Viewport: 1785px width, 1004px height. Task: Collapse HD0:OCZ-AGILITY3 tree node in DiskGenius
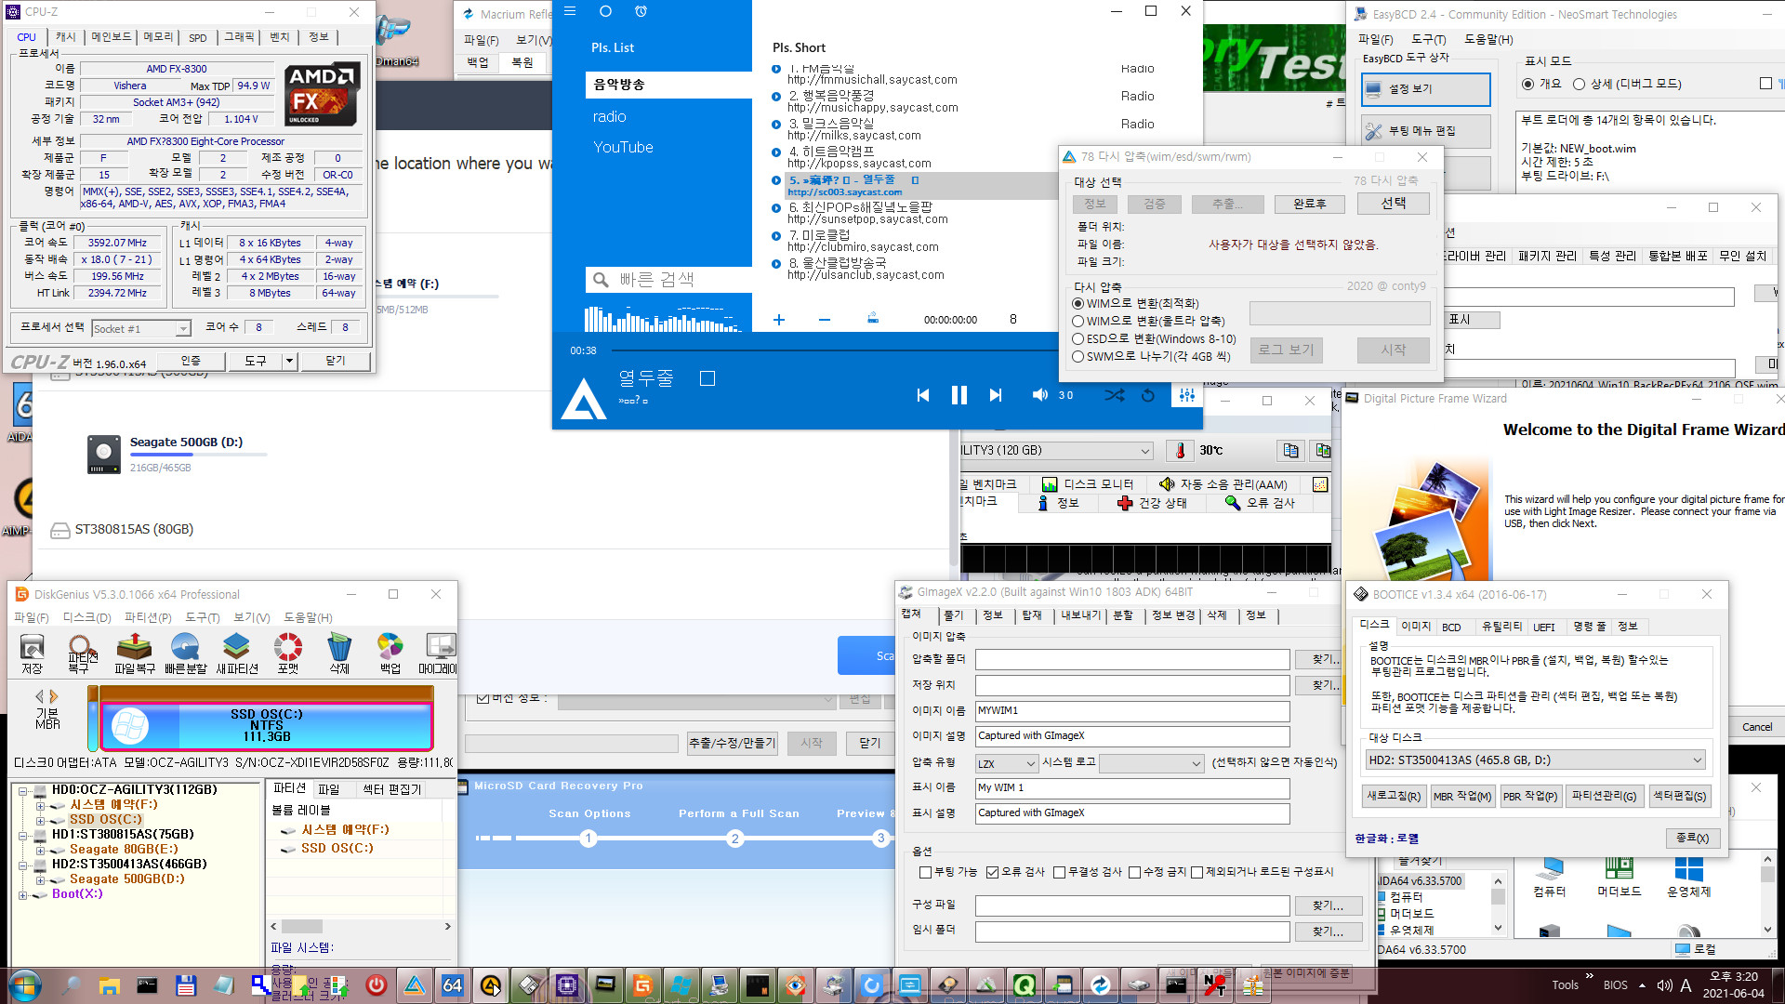tap(22, 791)
